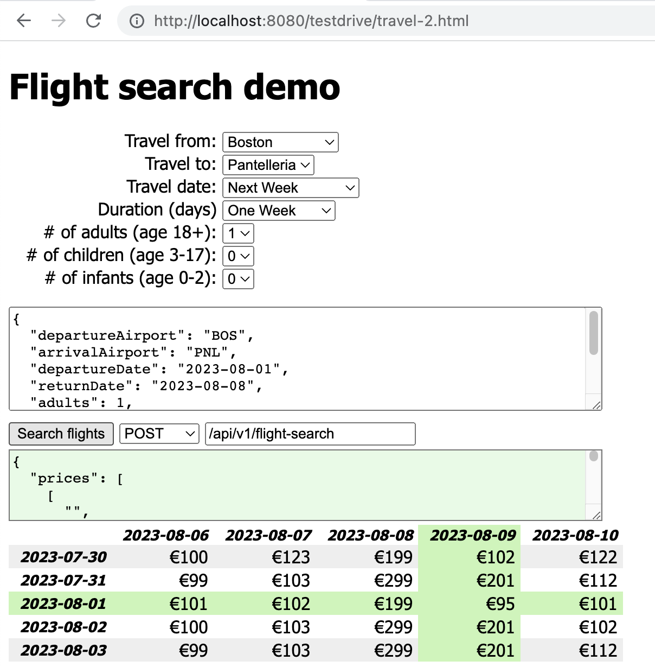Open the infants age 0-2 selector
The image size is (655, 667).
click(237, 278)
